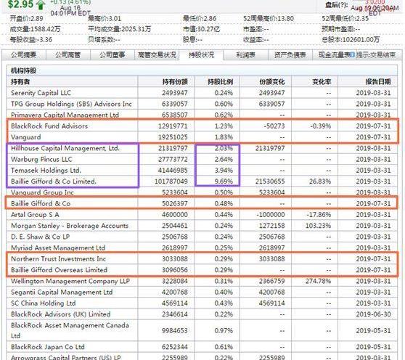Image resolution: width=405 pixels, height=360 pixels.
Task: Select Warburg Pincus LLC holder
Action: (41, 160)
